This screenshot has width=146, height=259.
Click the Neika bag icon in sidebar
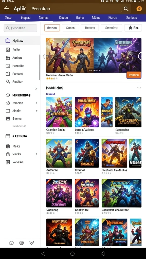tap(8, 146)
